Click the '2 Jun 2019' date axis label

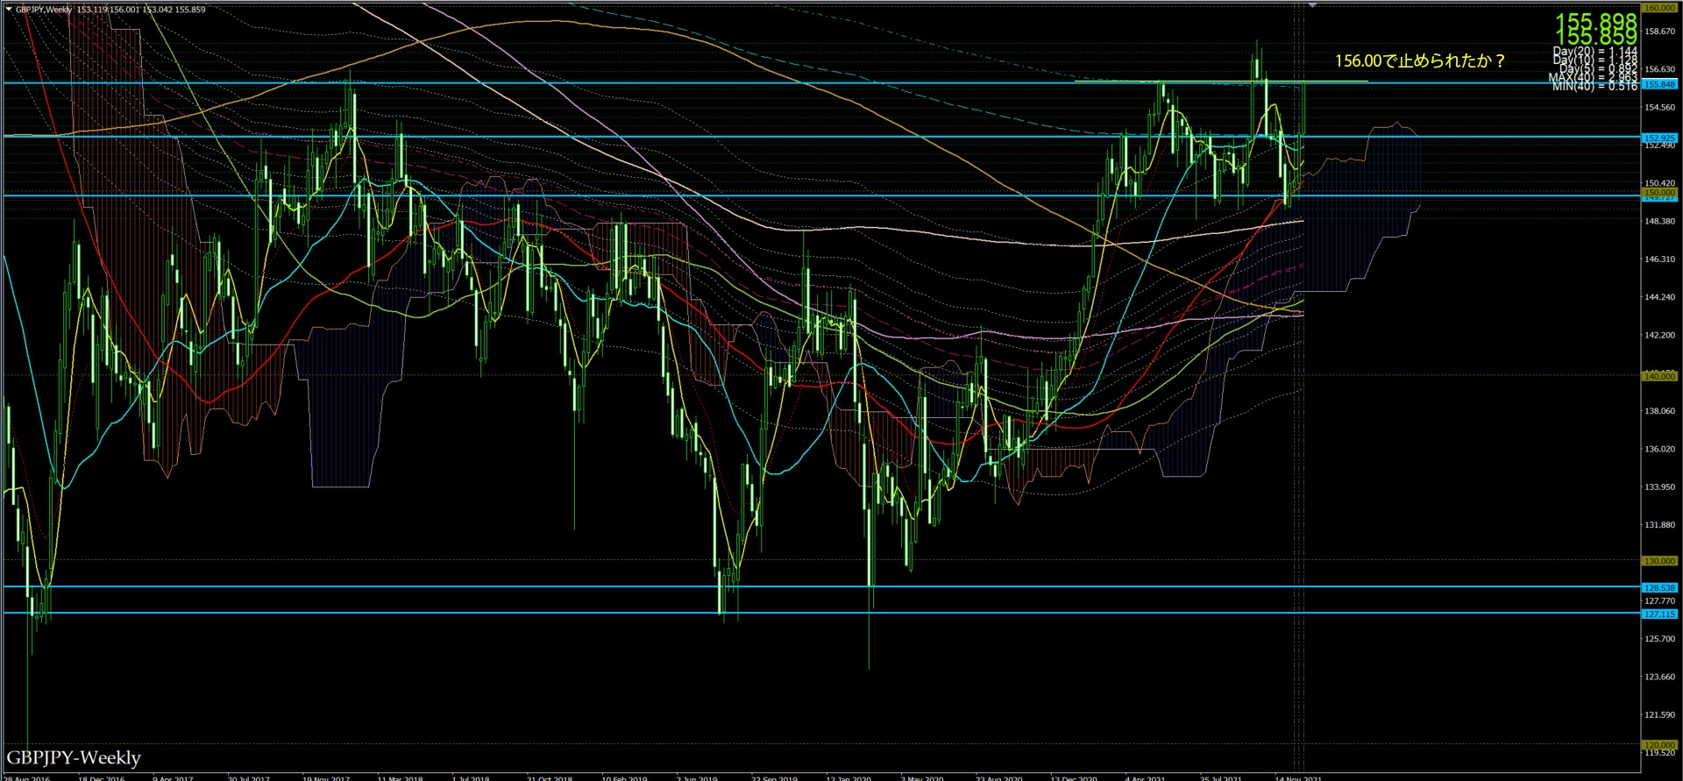click(x=696, y=777)
